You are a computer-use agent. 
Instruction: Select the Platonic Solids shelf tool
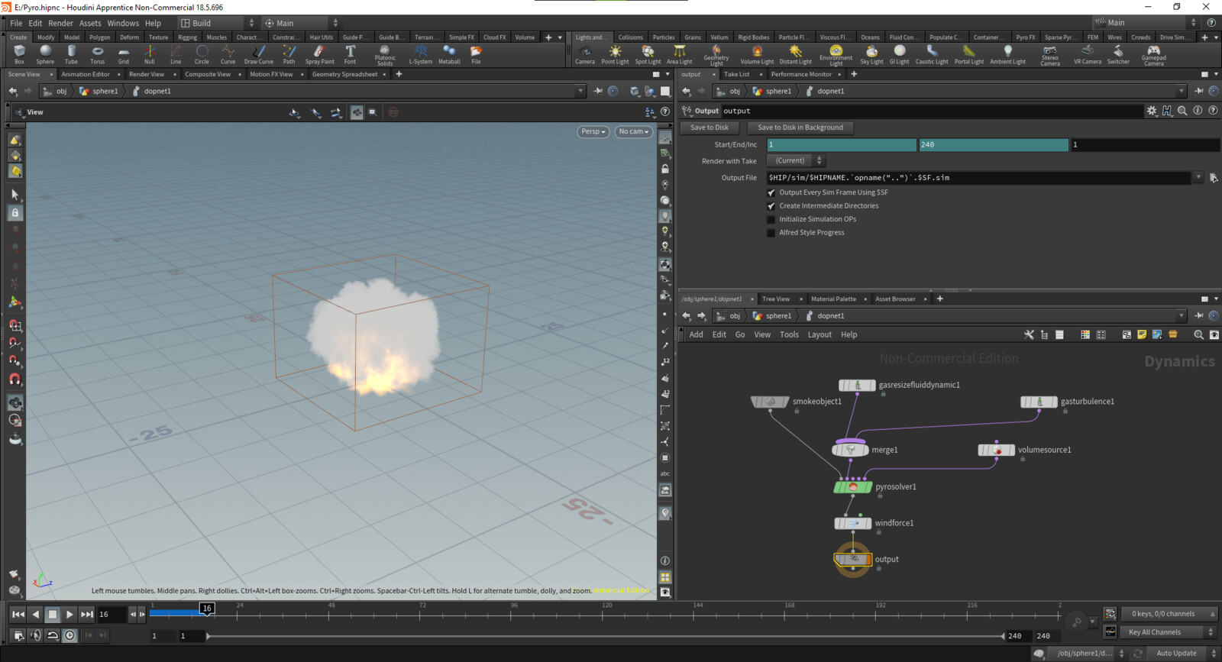click(x=385, y=54)
